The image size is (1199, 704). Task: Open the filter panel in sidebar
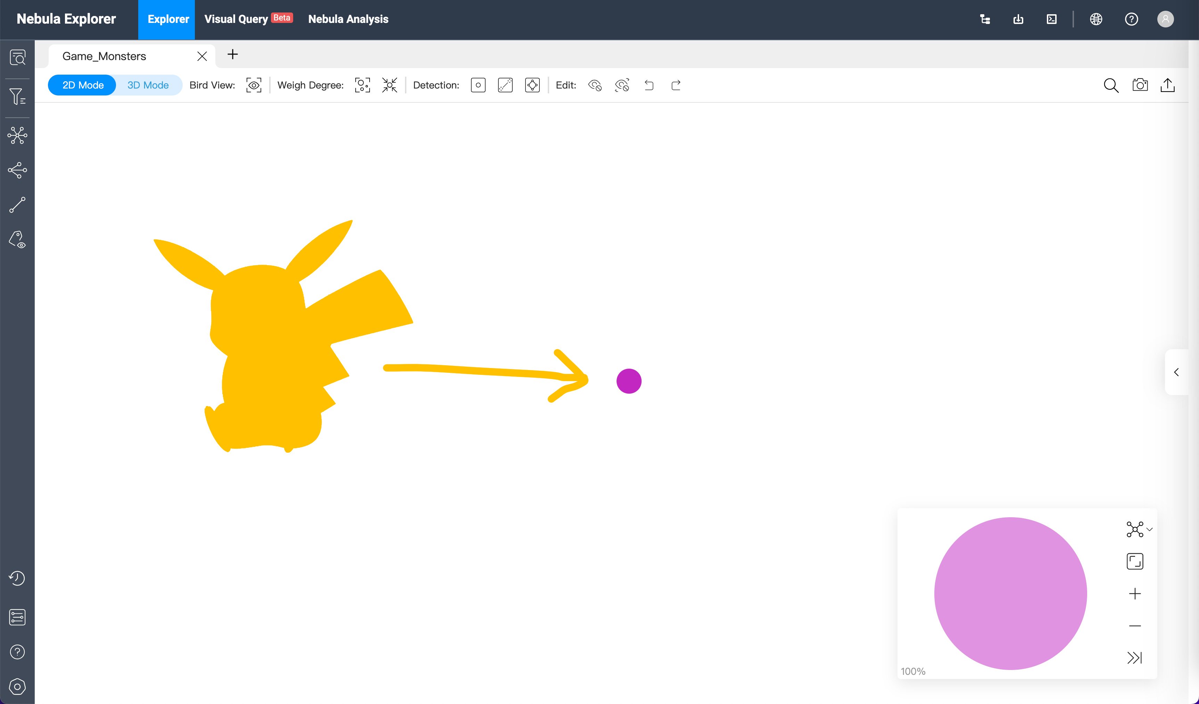click(18, 97)
